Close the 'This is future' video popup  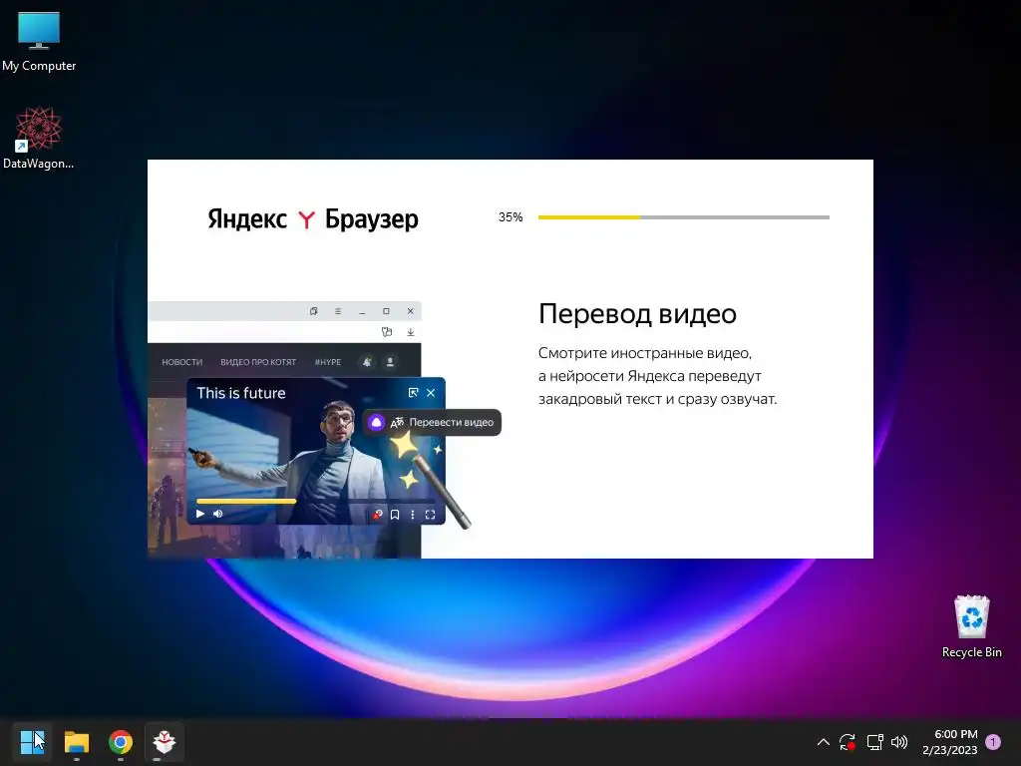431,393
